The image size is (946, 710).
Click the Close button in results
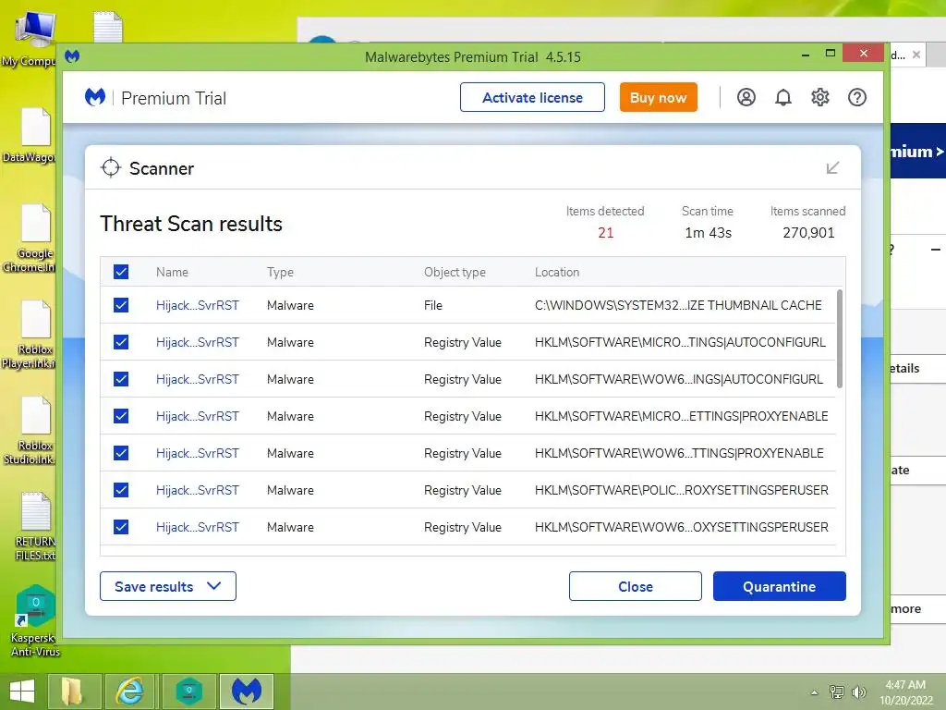point(636,586)
